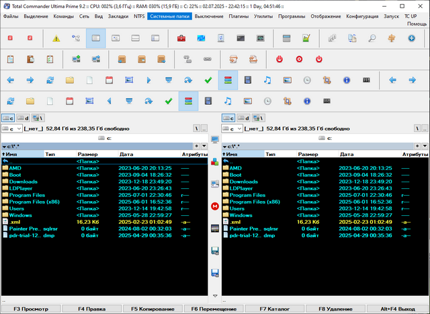The image size is (430, 314).
Task: Switch to drive c in left panel drive bar
Action: tap(8, 118)
